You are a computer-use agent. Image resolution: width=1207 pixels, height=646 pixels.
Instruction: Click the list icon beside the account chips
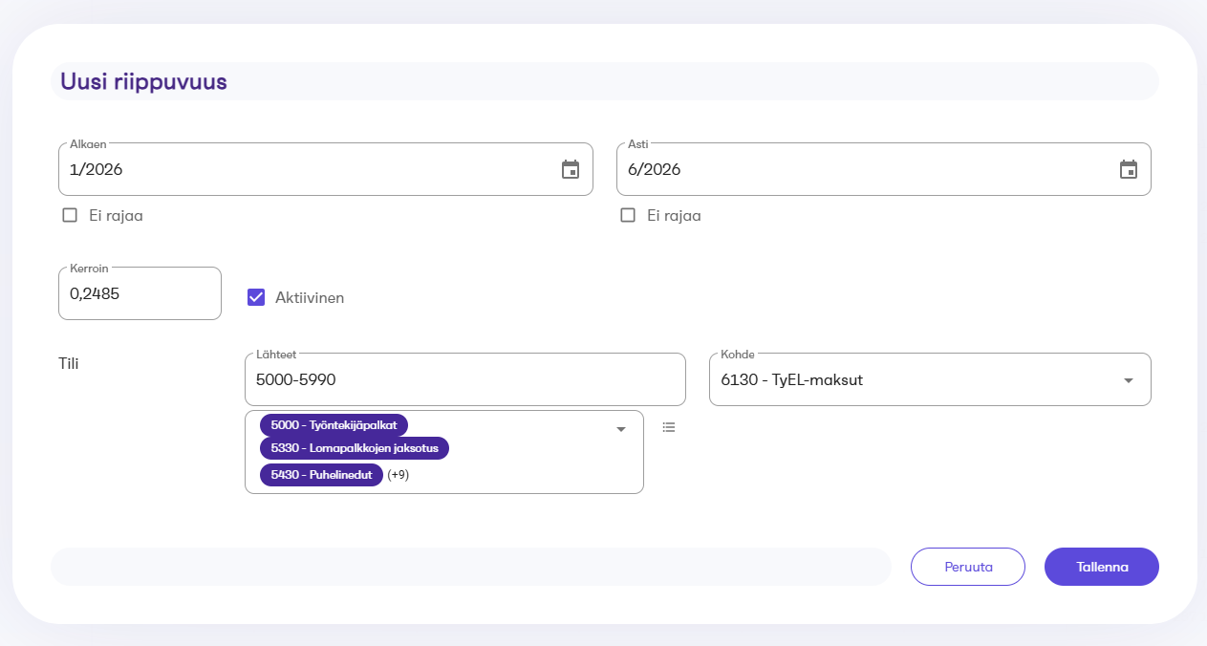point(669,427)
